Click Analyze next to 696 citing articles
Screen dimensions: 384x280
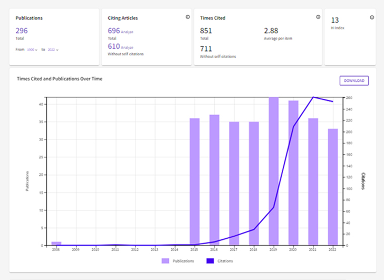(127, 32)
